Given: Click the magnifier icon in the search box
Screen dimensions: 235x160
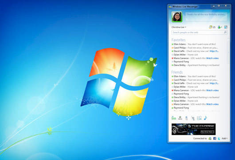Looking at the screenshot, I should (225, 32).
